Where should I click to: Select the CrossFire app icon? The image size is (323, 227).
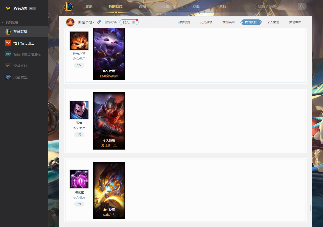(x=8, y=66)
